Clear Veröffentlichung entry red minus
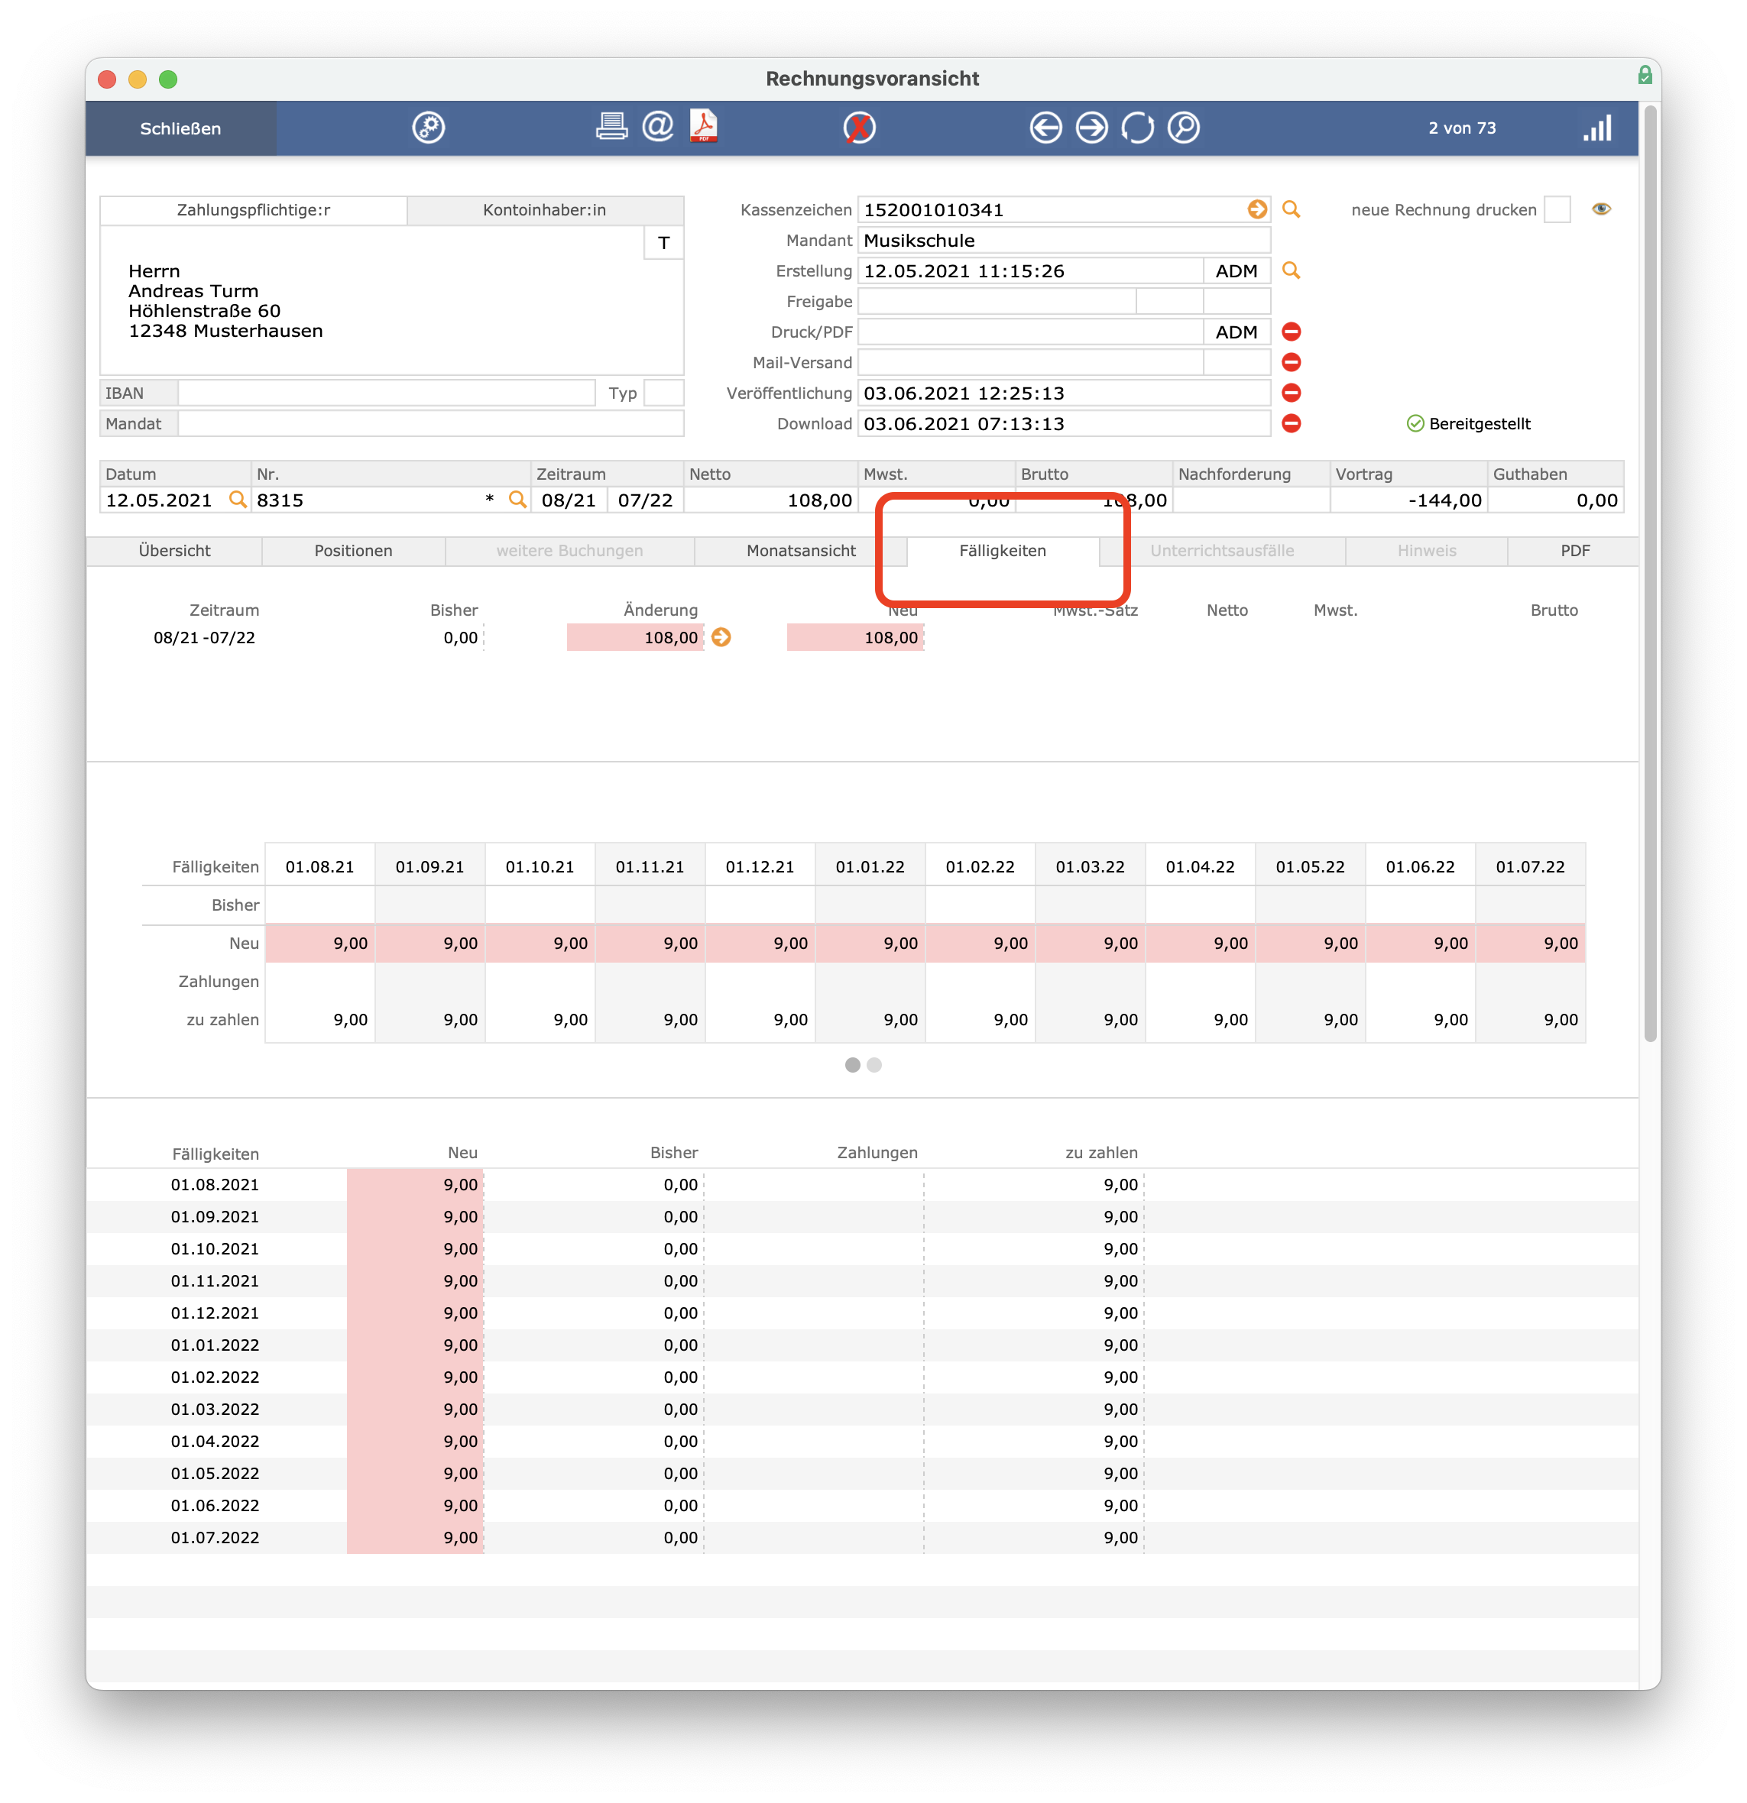Image resolution: width=1747 pixels, height=1803 pixels. 1292,393
